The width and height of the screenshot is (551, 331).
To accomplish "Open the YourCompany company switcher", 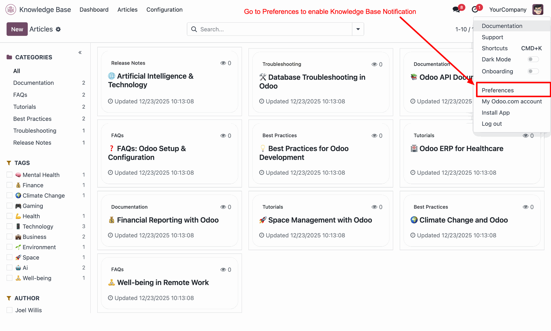I will click(x=508, y=9).
